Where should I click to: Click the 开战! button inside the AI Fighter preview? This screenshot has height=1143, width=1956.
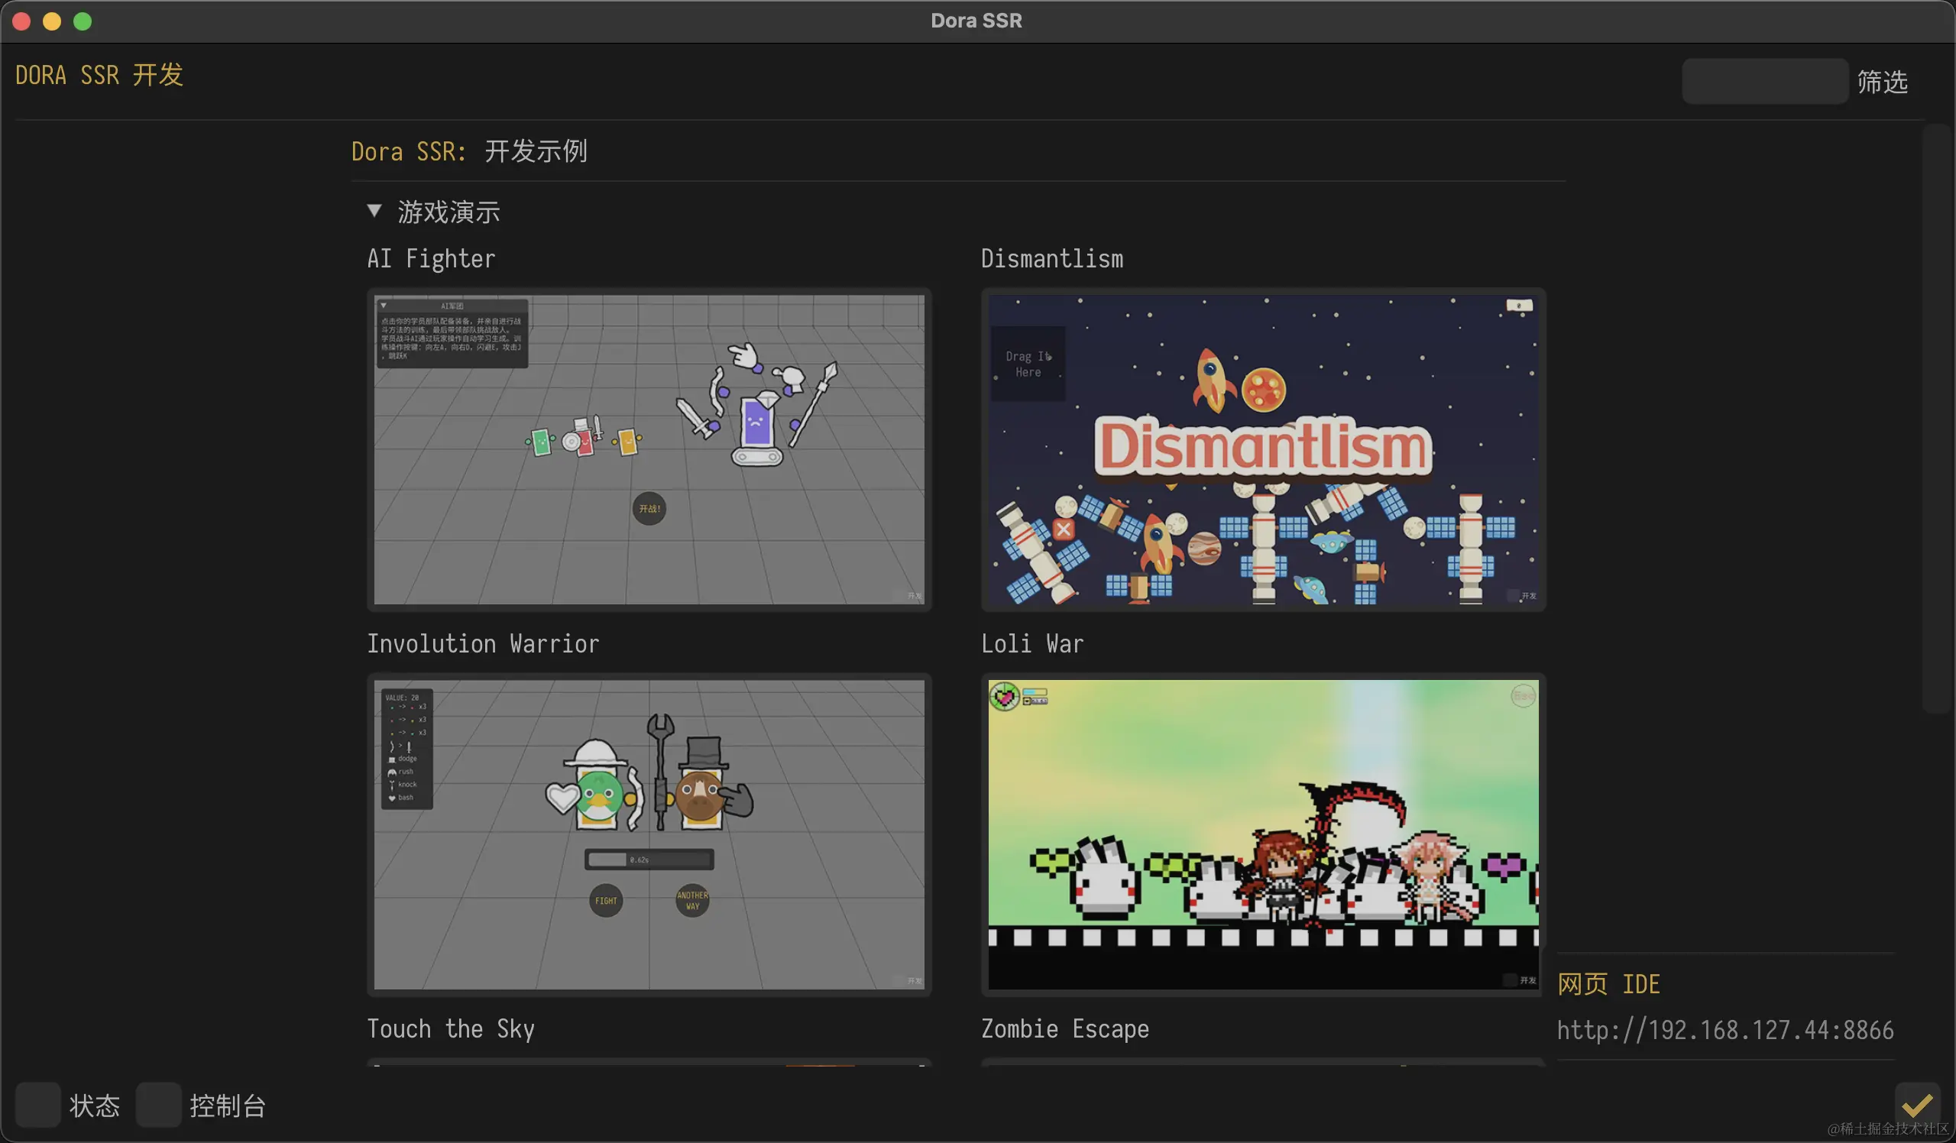(649, 509)
